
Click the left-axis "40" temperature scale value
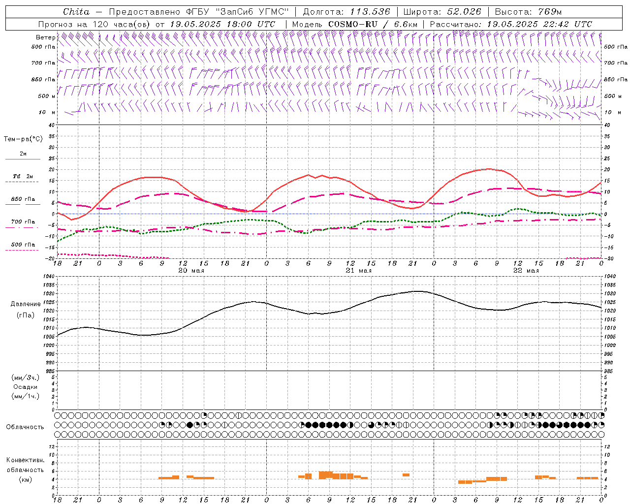pos(53,125)
